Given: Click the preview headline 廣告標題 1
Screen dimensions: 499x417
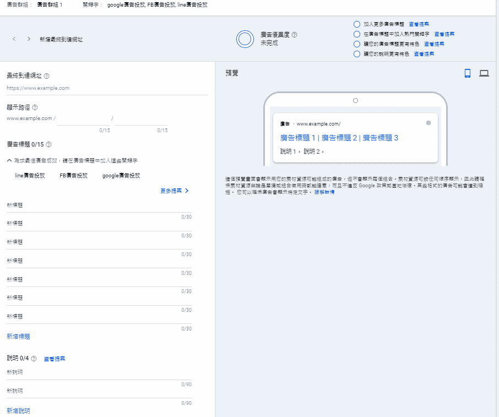Looking at the screenshot, I should click(x=297, y=138).
